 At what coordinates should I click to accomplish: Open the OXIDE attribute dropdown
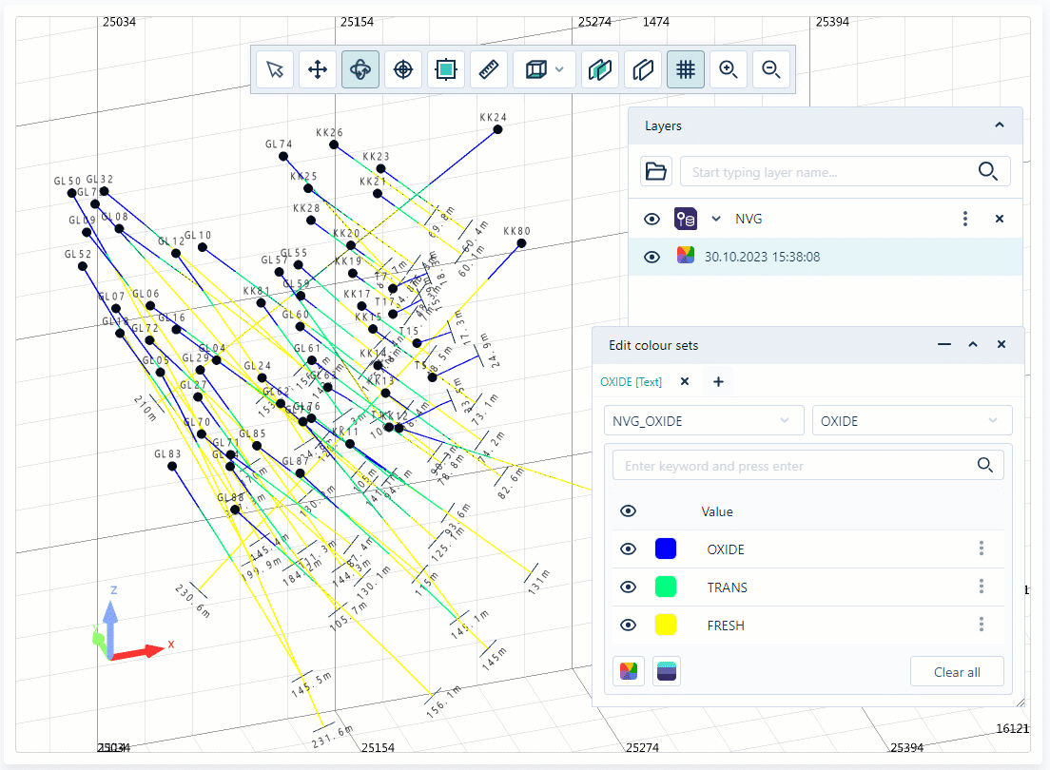click(x=911, y=419)
